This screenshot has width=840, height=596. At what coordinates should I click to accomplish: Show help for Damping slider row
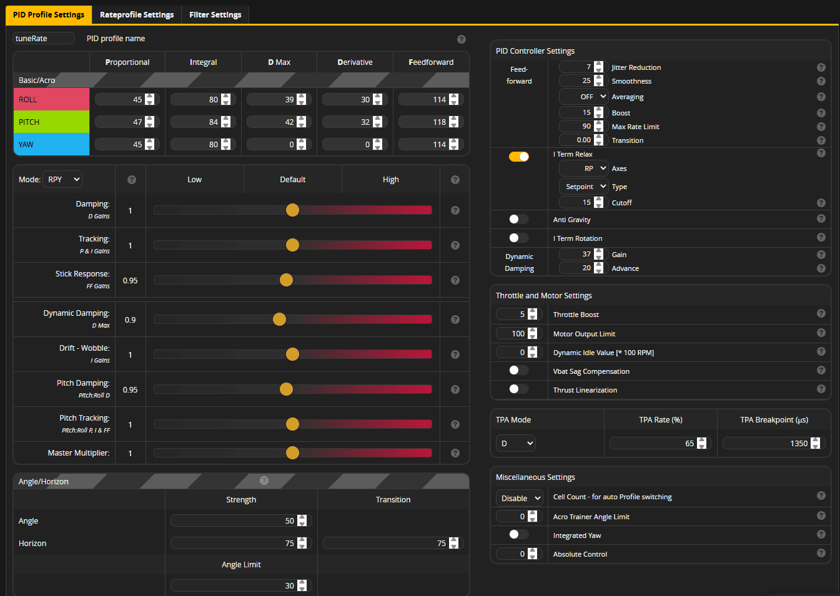[455, 210]
